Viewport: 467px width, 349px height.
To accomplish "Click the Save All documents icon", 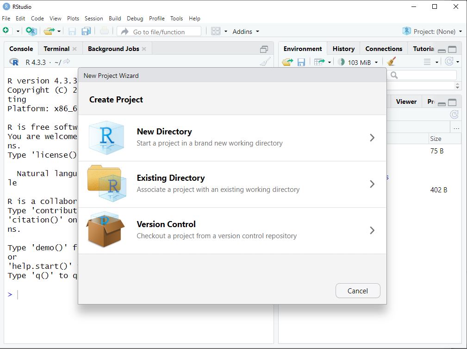I will pyautogui.click(x=86, y=31).
